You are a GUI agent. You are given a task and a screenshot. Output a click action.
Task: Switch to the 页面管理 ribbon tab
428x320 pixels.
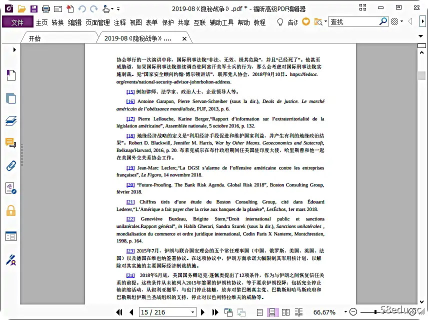point(97,22)
